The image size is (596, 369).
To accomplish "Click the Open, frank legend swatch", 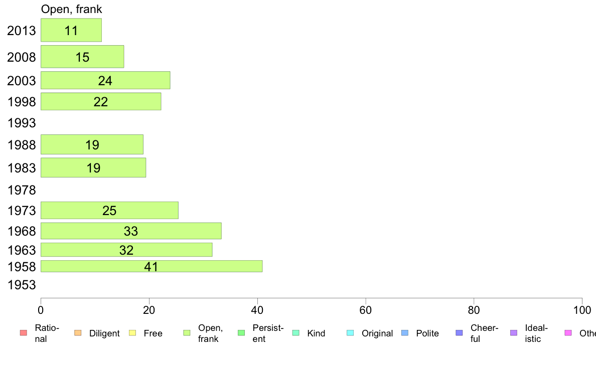I will pyautogui.click(x=187, y=333).
